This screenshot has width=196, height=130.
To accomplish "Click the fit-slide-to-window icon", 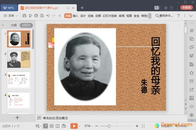I will tap(143, 126).
